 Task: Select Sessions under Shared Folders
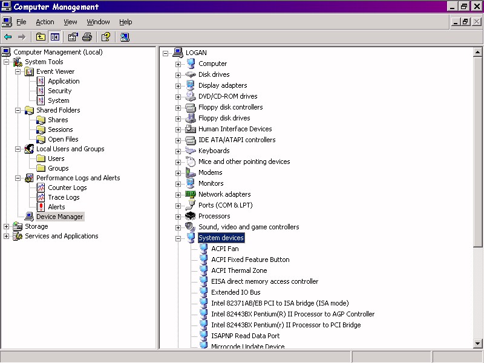pyautogui.click(x=60, y=129)
